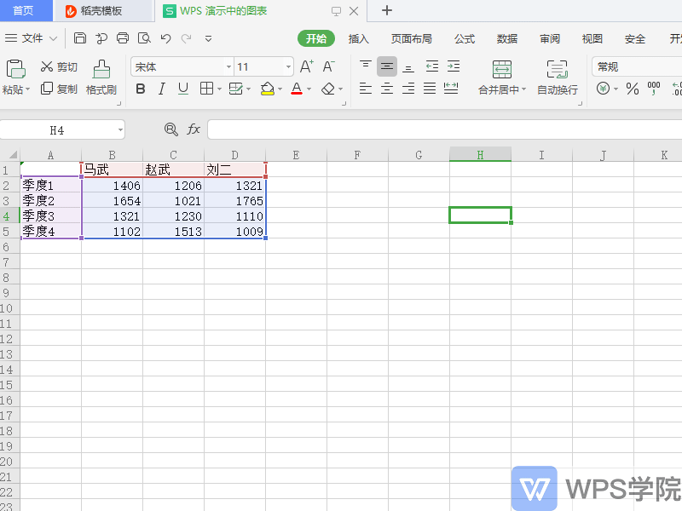Apply distributed alignment icon

(451, 89)
